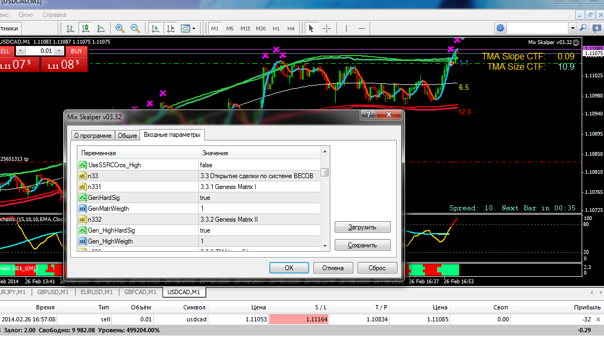Open the toolbar search box dropdown

click(572, 28)
